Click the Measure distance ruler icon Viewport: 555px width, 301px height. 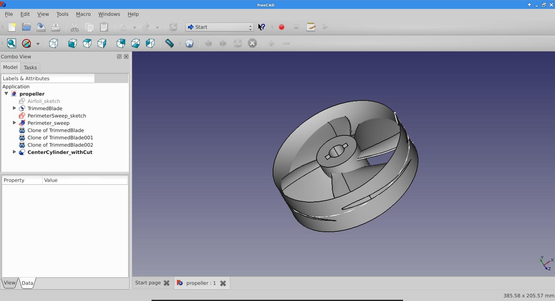coord(169,43)
